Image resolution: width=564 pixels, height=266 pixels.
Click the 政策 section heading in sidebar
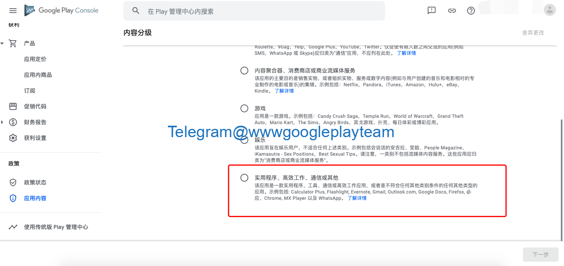[14, 164]
